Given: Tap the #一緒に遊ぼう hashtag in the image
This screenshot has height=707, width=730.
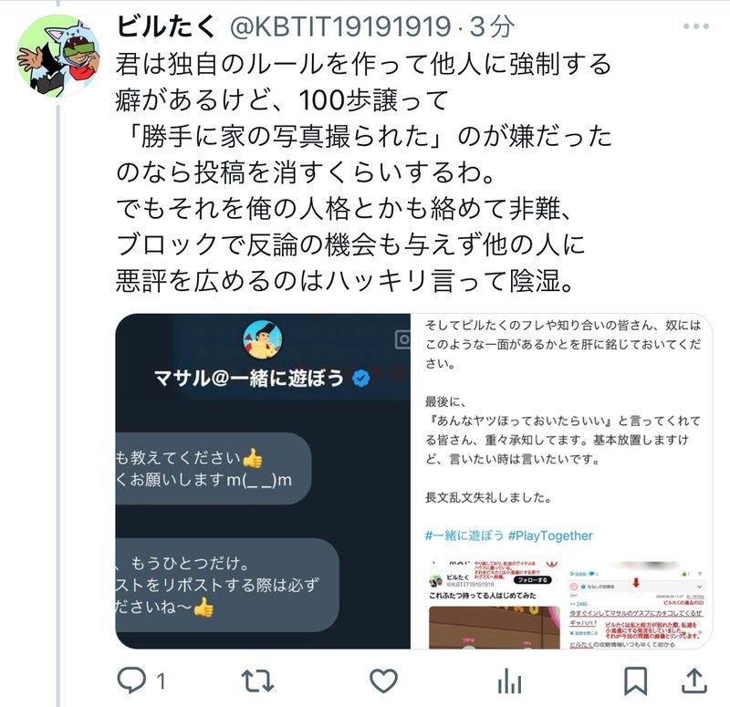Looking at the screenshot, I should (464, 535).
